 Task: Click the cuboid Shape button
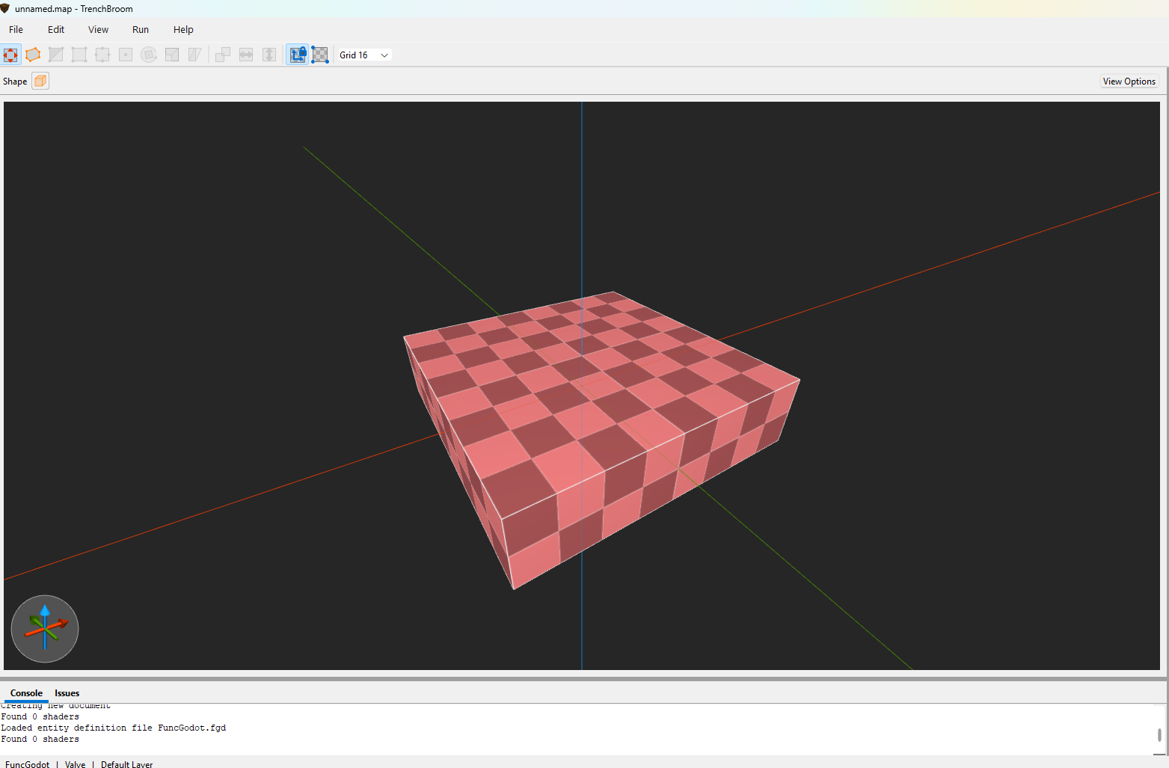tap(40, 81)
